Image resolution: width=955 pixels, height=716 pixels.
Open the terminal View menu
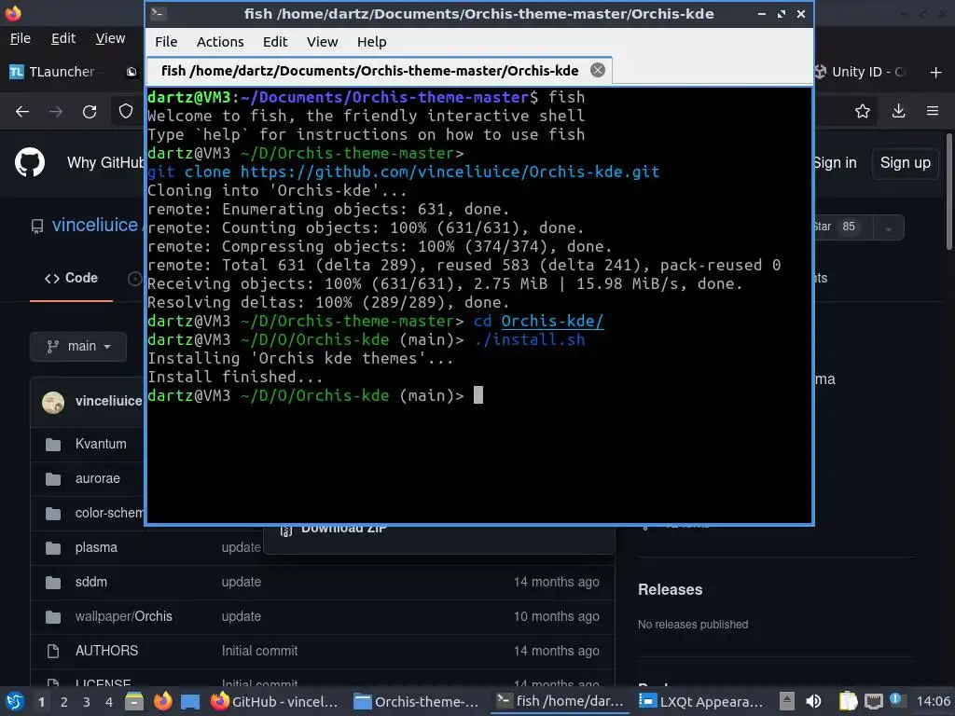[x=322, y=41]
